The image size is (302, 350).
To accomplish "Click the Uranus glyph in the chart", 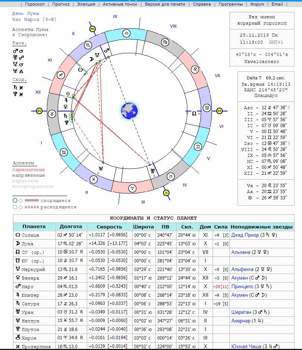I will click(x=153, y=171).
